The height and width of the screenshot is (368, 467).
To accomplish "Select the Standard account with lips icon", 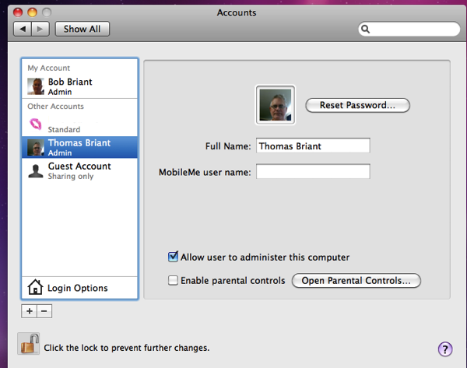I will tap(79, 124).
